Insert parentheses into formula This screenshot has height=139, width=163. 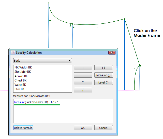click(x=103, y=68)
